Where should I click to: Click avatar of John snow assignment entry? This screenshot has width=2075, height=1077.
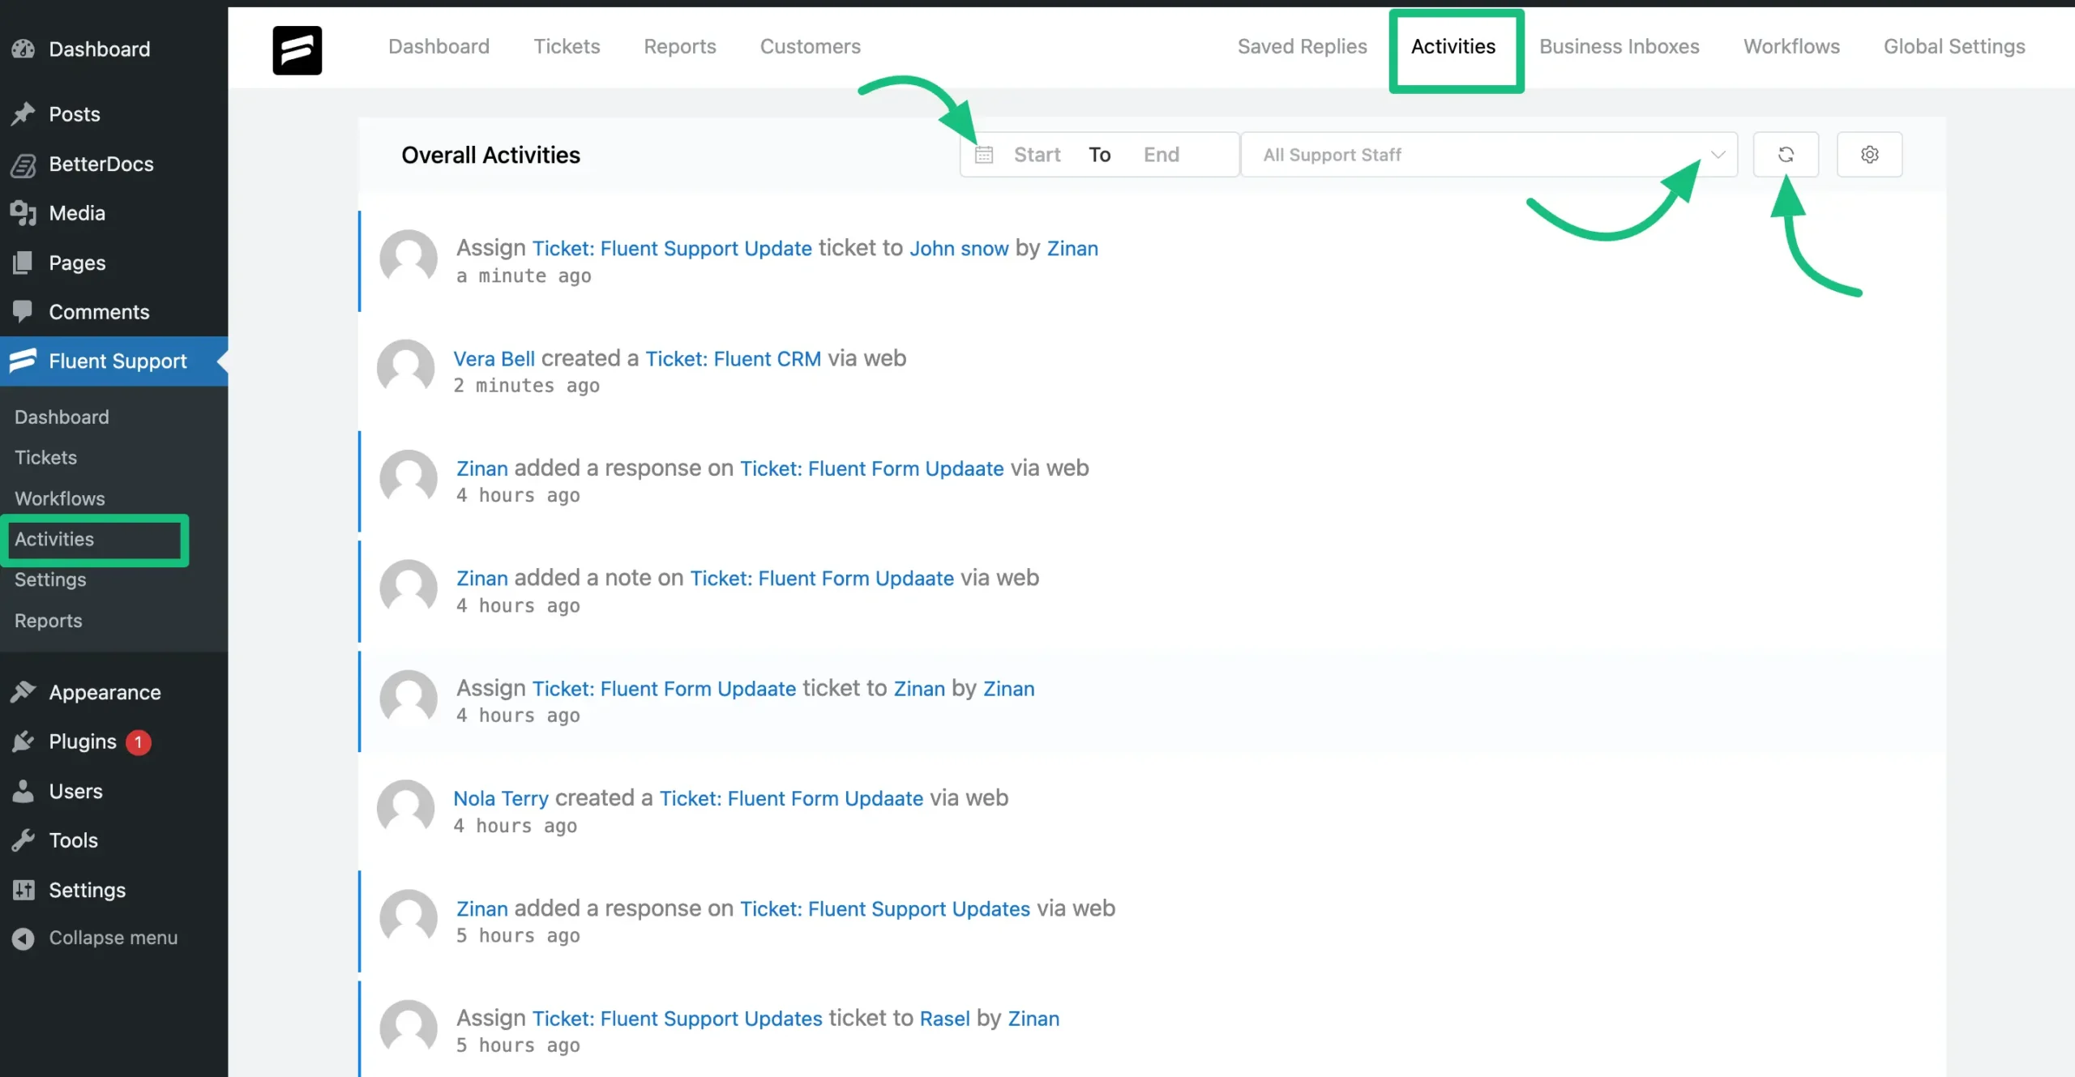coord(409,259)
